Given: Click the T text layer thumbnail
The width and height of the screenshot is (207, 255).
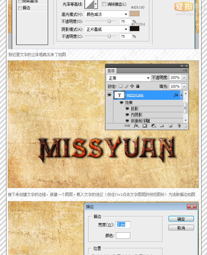Looking at the screenshot, I should point(119,95).
